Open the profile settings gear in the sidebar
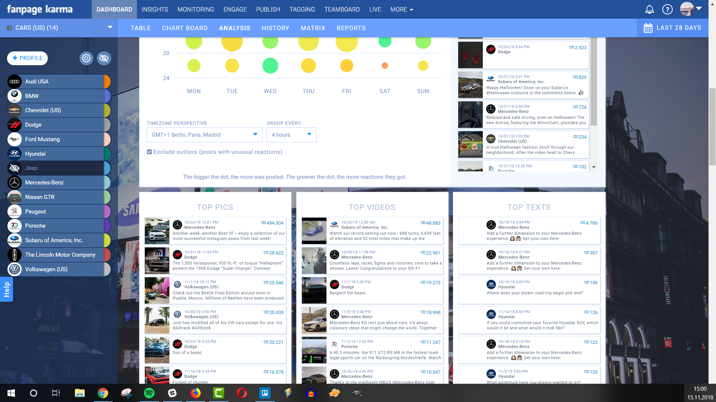716x402 pixels. 86,58
